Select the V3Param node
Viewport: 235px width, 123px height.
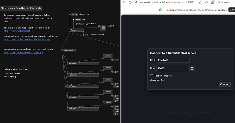[x=83, y=98]
